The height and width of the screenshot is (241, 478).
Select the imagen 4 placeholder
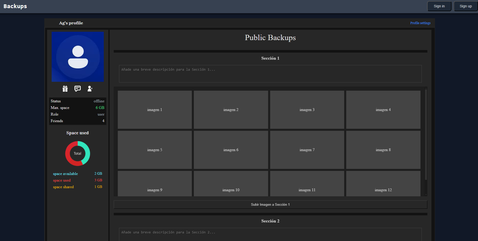(x=383, y=109)
